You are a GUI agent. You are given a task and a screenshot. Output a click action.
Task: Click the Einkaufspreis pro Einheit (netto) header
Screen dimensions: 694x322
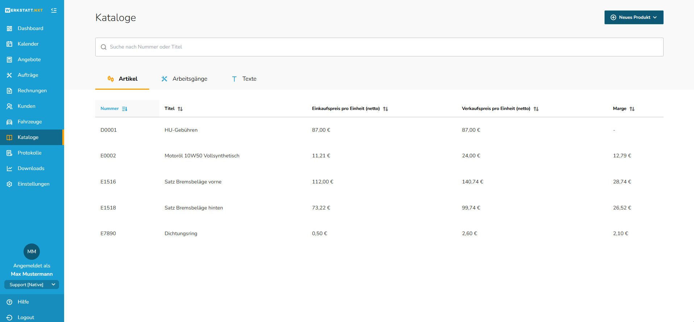click(x=346, y=109)
